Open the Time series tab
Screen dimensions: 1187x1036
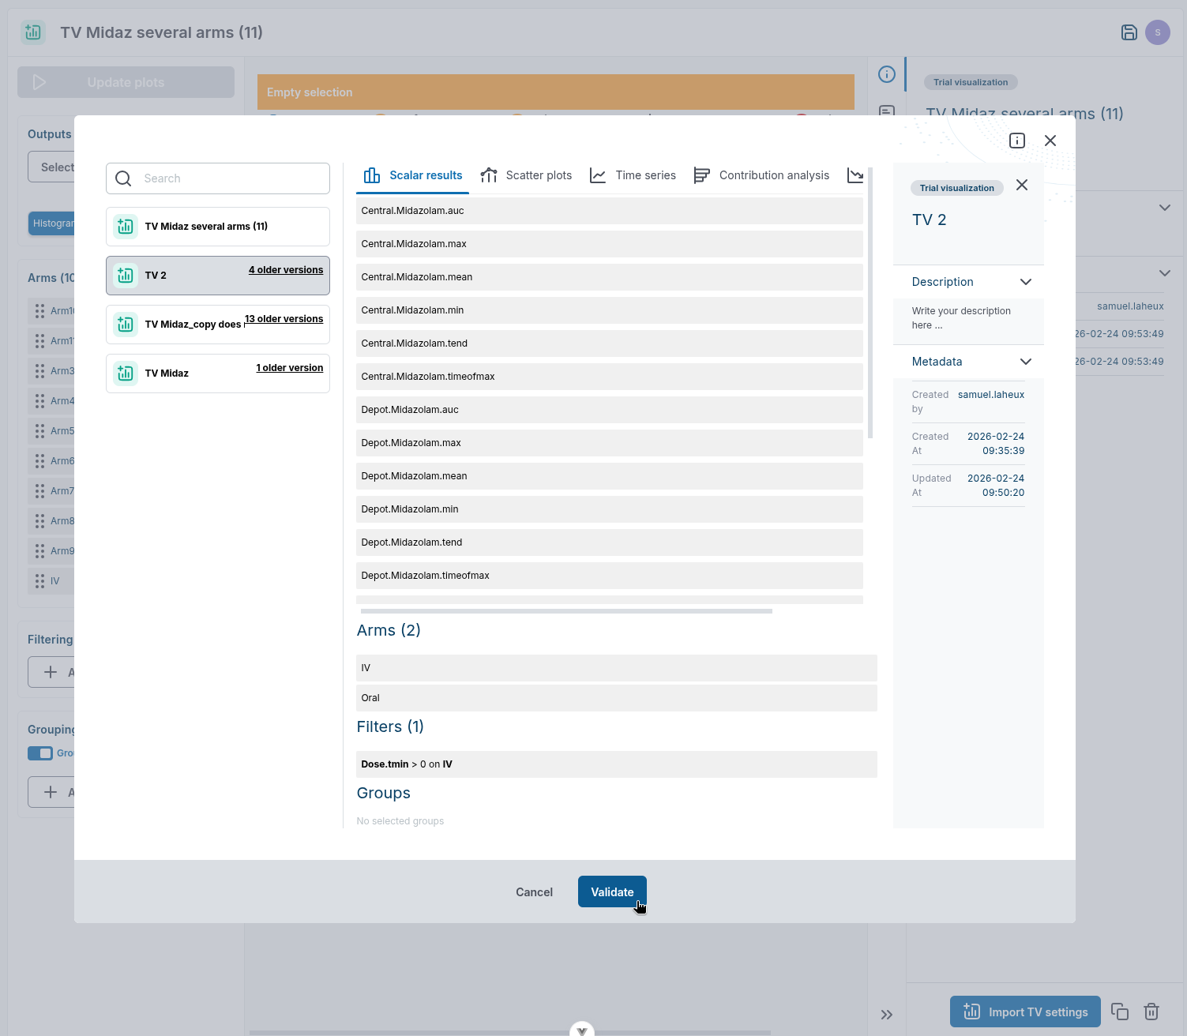[x=633, y=175]
